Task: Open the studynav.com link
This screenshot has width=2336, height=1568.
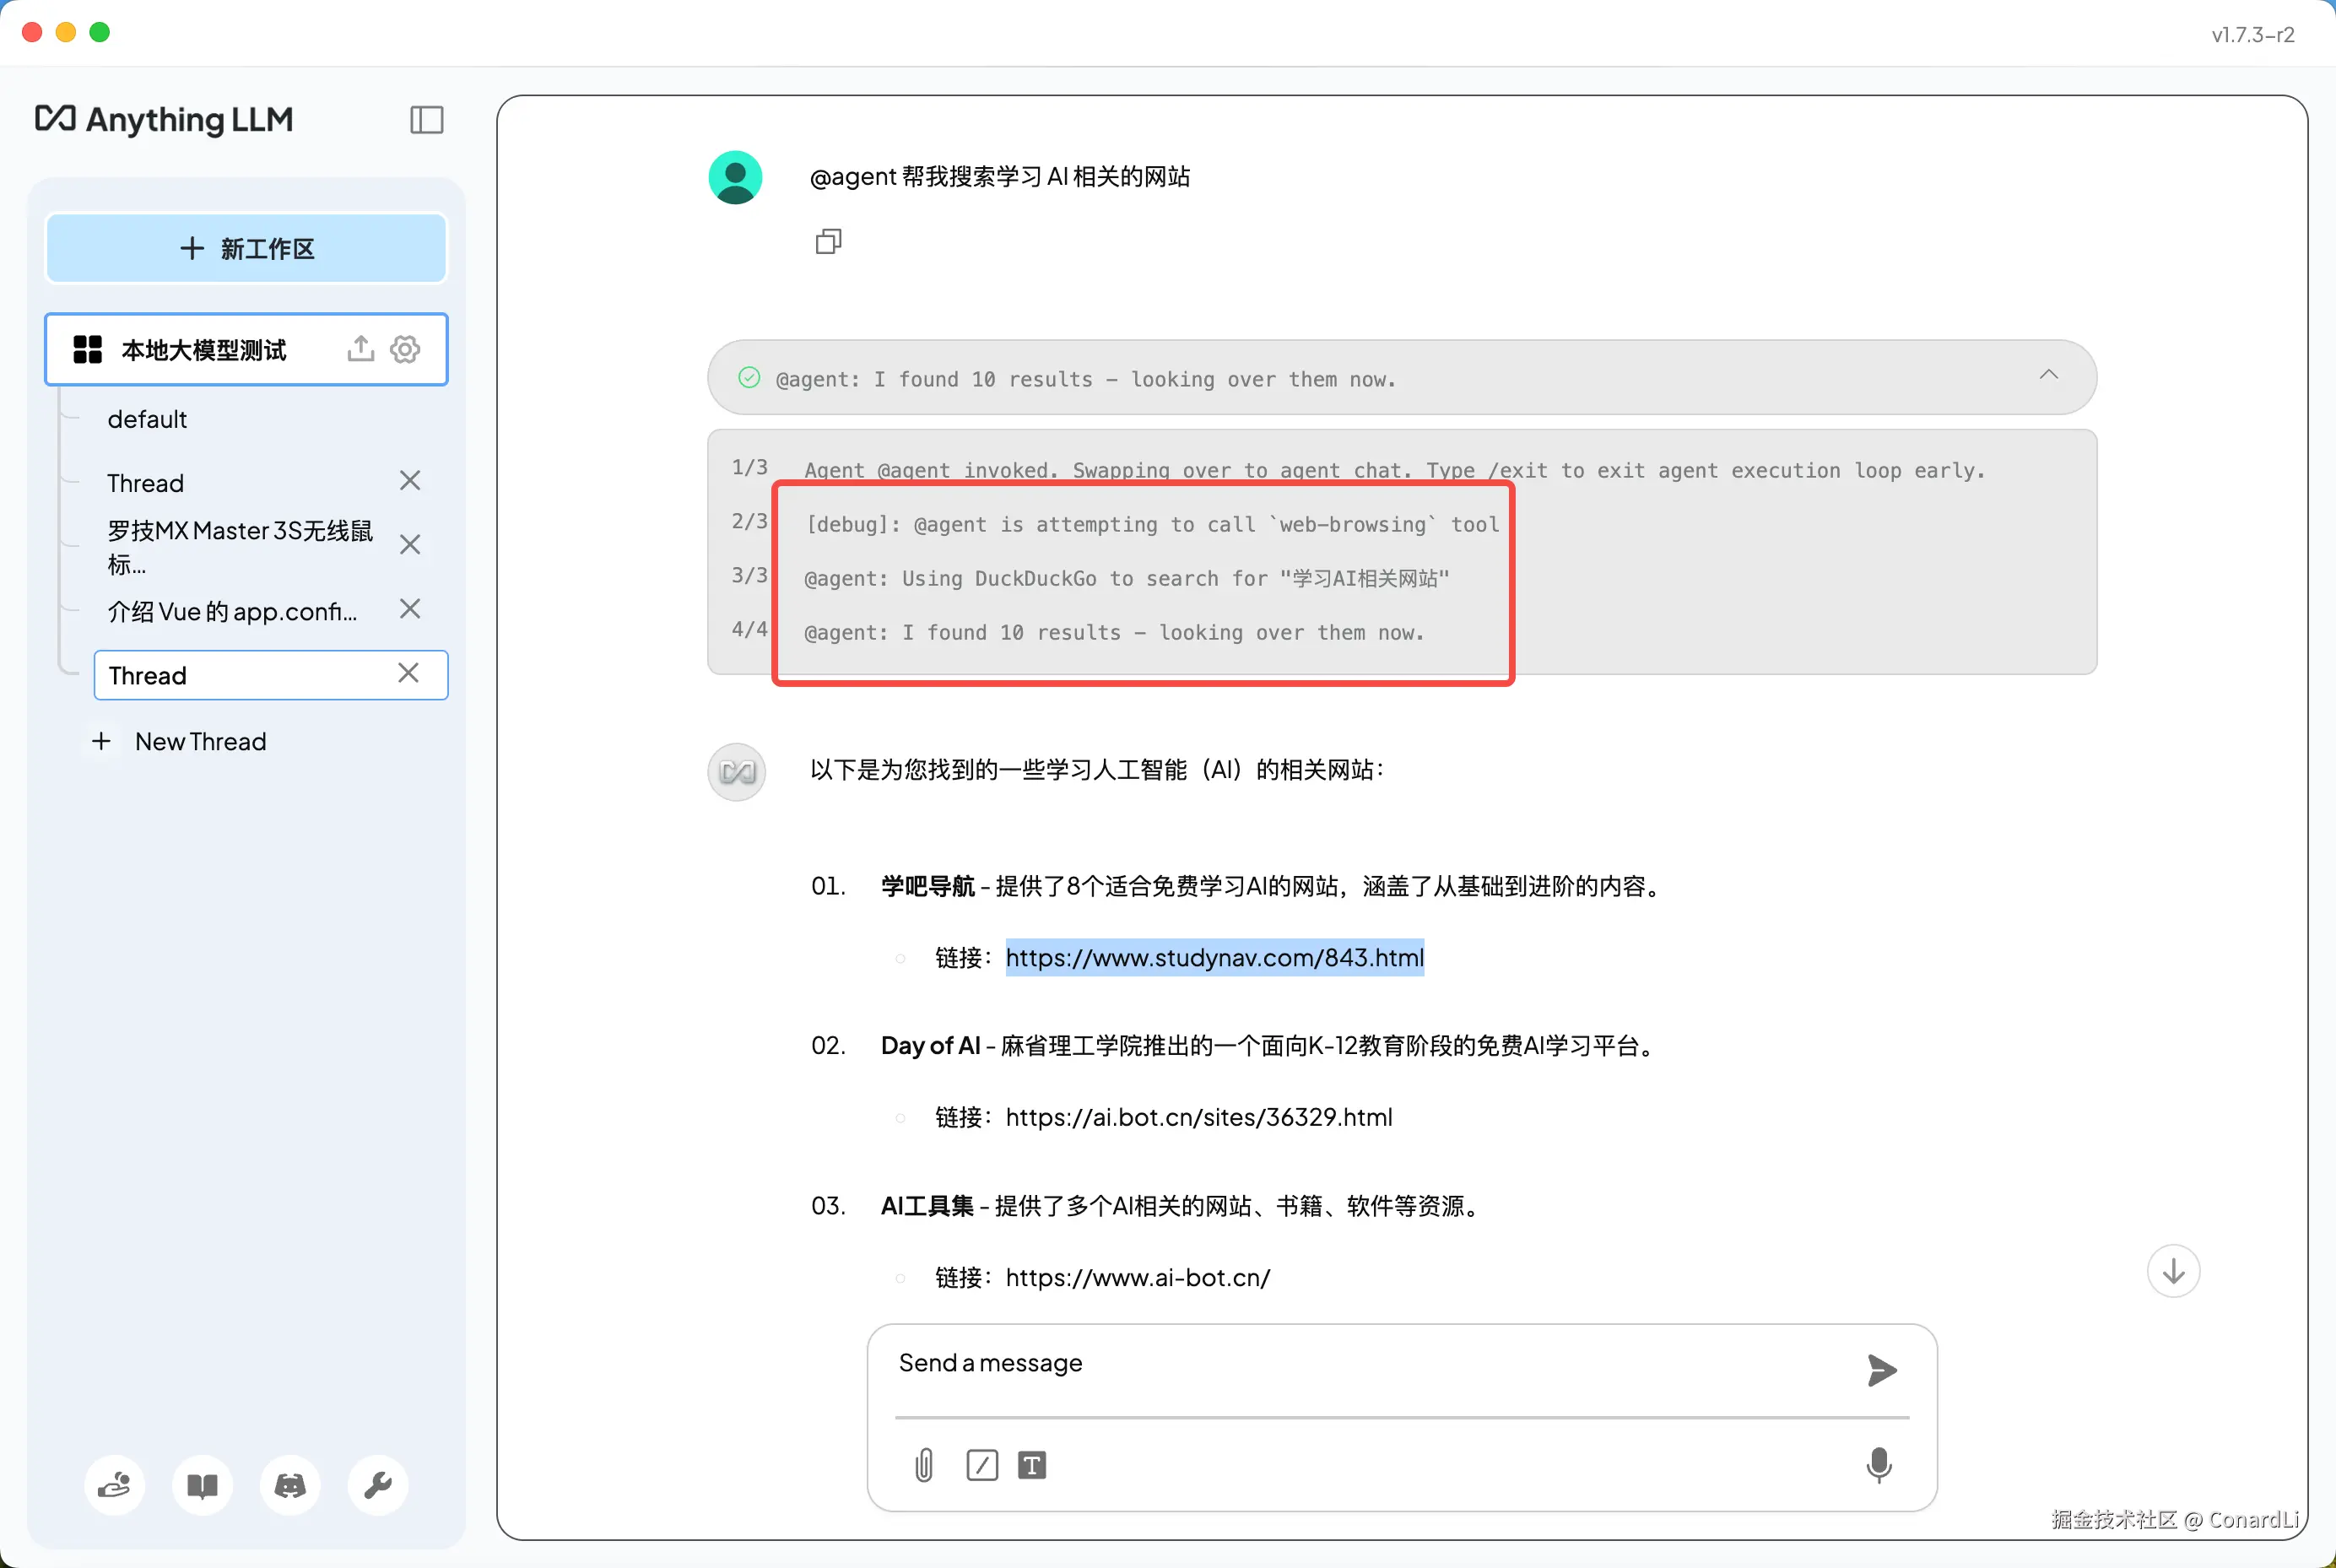Action: pyautogui.click(x=1214, y=958)
